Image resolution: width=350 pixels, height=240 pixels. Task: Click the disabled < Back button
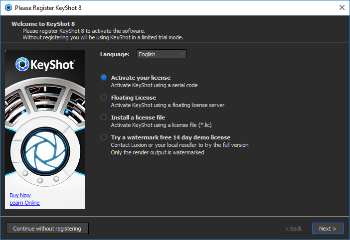pyautogui.click(x=293, y=229)
